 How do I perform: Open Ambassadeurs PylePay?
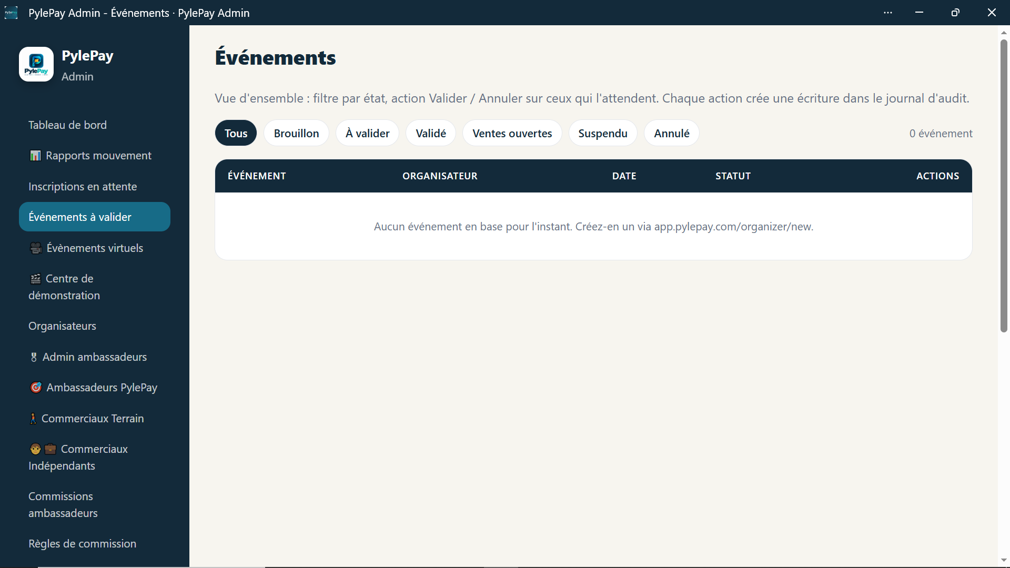click(95, 388)
